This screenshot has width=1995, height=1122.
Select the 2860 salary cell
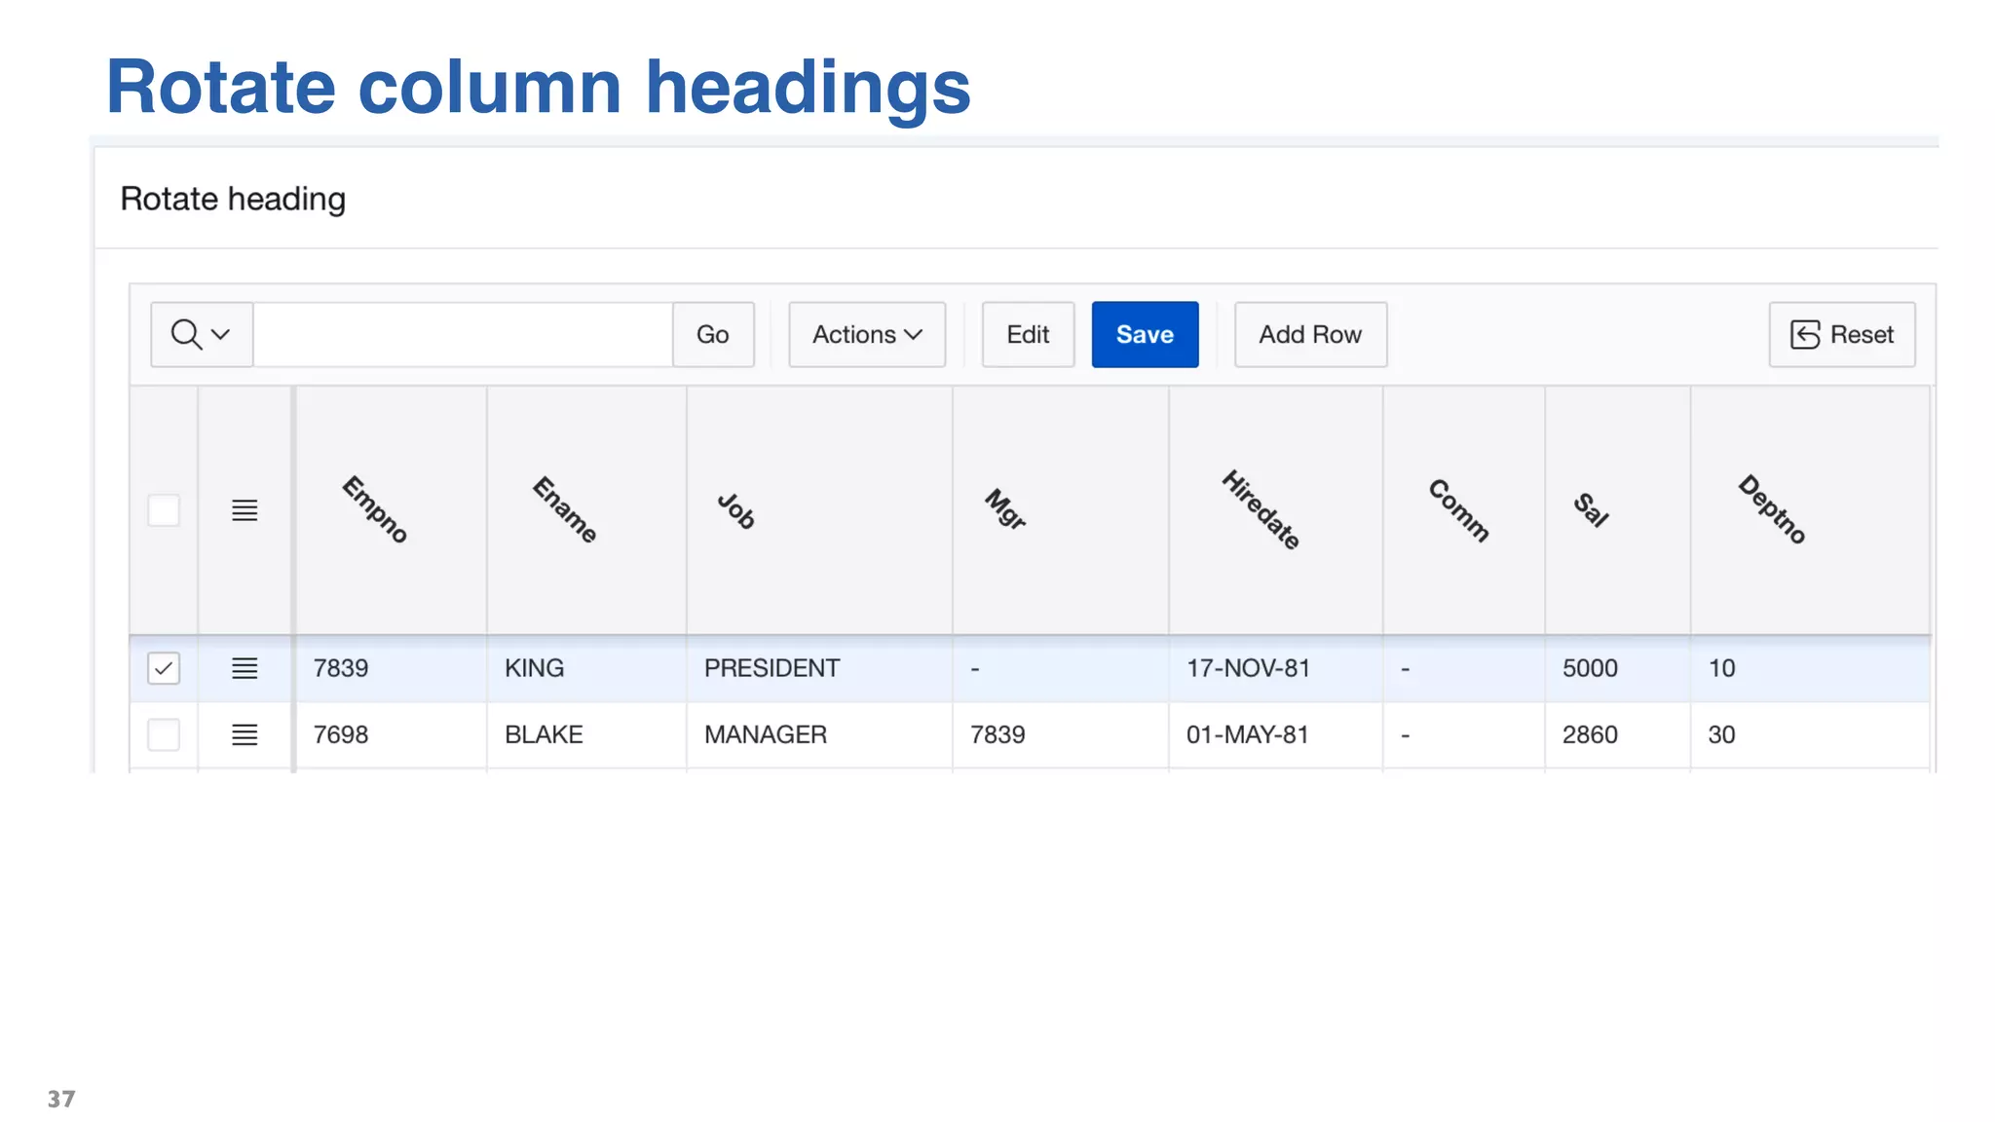click(1617, 734)
